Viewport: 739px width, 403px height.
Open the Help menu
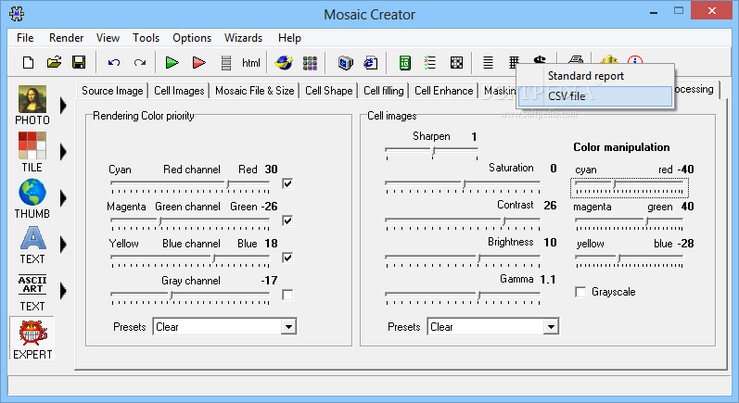(x=289, y=38)
